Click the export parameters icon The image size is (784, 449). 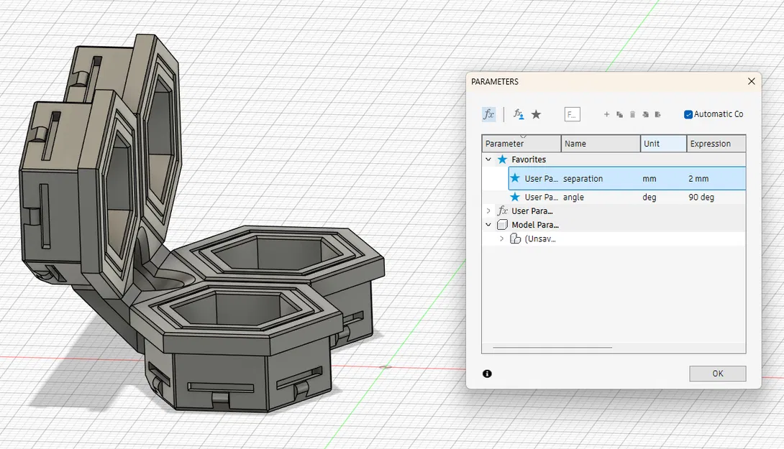[657, 116]
